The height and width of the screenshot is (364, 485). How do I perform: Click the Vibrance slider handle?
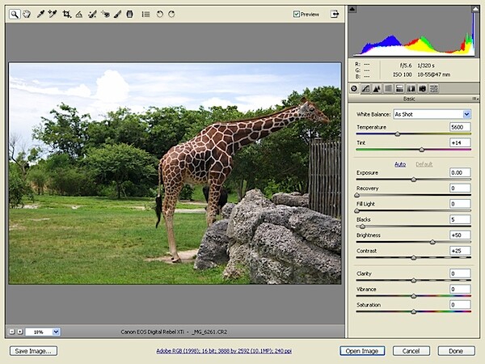pyautogui.click(x=414, y=296)
